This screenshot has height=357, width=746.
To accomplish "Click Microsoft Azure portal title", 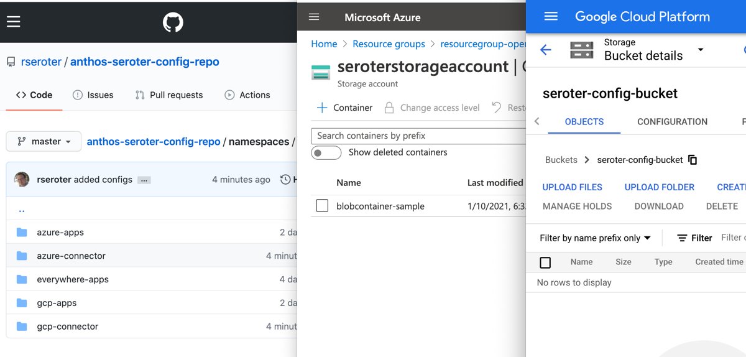I will click(382, 17).
